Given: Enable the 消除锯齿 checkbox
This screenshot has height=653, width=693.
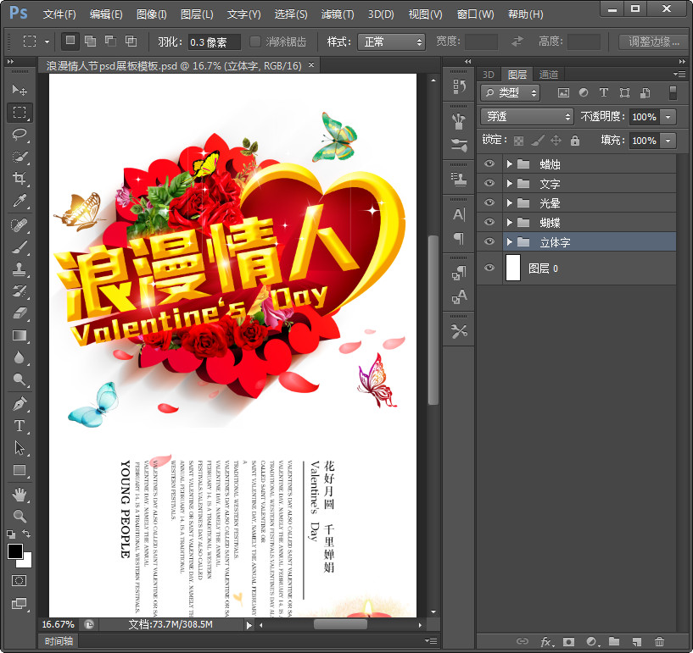Looking at the screenshot, I should (x=256, y=42).
